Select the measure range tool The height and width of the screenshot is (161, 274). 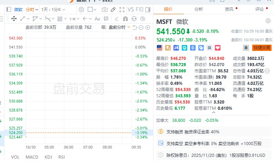[60, 19]
